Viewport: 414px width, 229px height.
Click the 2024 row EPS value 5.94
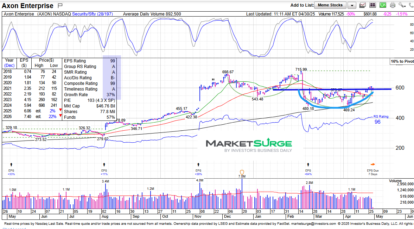[27, 105]
